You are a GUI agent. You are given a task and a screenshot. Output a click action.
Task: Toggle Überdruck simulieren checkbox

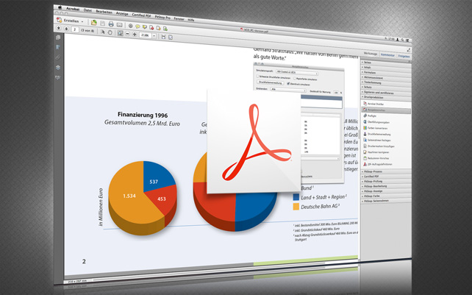[288, 84]
